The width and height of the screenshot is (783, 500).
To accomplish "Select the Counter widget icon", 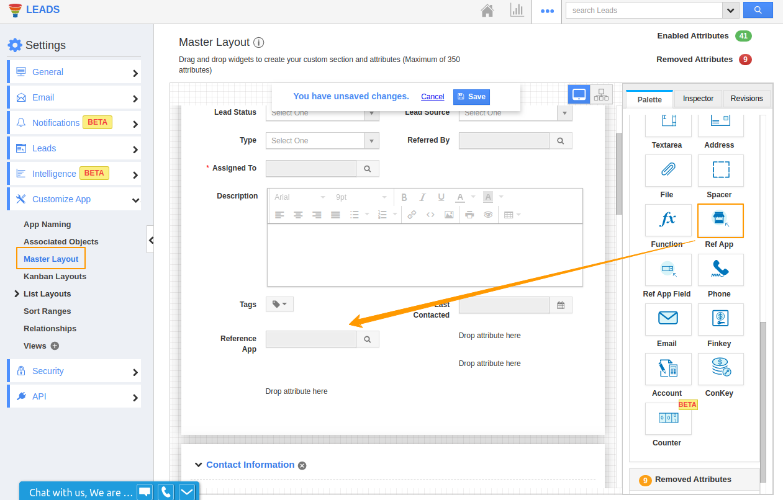I will 668,419.
